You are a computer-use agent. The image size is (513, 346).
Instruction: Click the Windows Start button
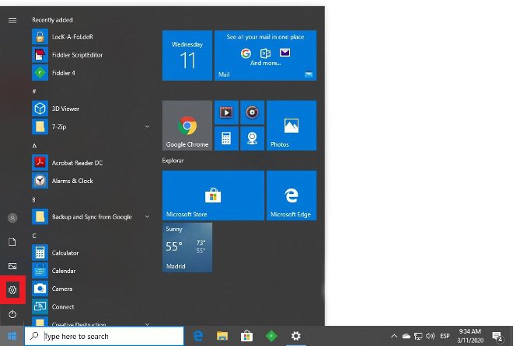click(12, 336)
